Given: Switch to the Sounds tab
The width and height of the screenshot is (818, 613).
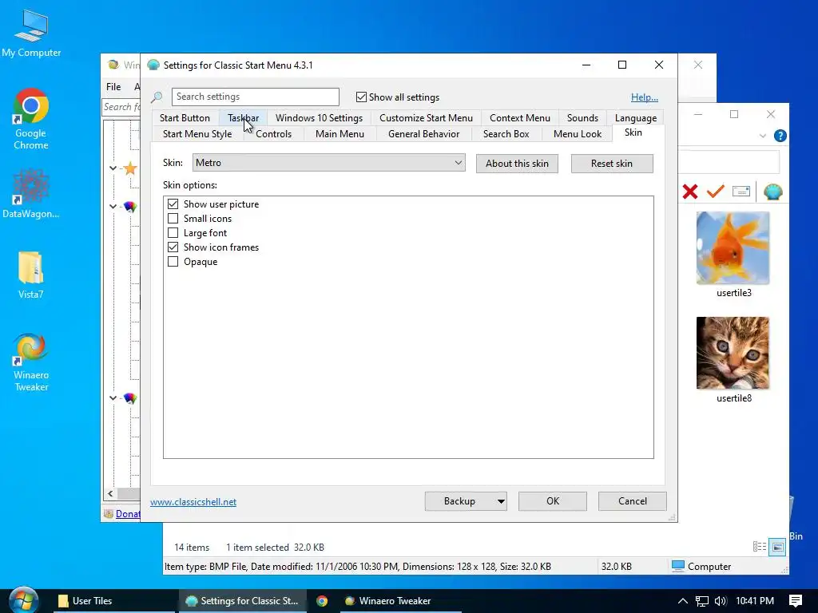Looking at the screenshot, I should tap(582, 118).
